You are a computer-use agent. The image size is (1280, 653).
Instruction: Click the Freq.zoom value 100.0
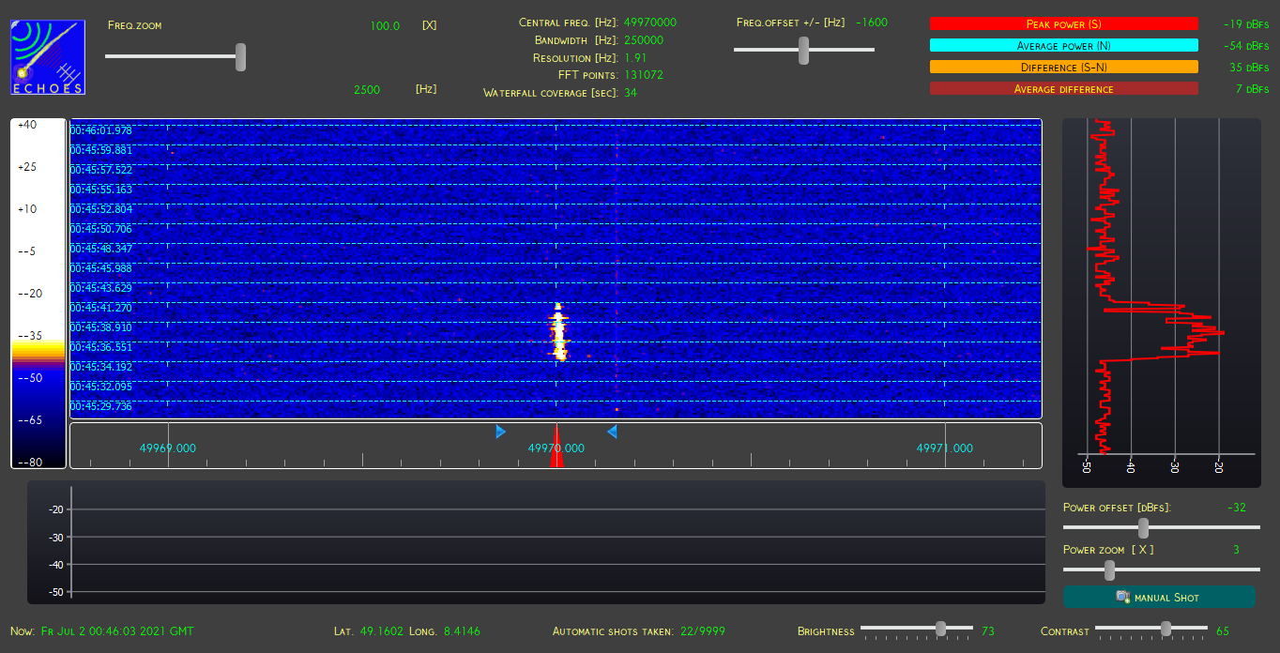[385, 26]
